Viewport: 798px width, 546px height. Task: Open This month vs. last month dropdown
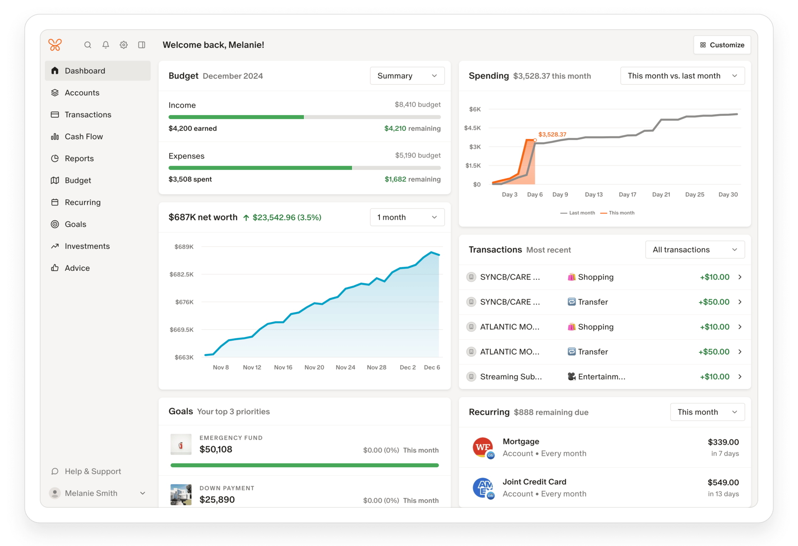(x=682, y=76)
